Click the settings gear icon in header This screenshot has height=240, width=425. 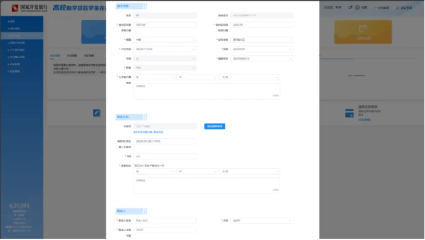[x=357, y=8]
